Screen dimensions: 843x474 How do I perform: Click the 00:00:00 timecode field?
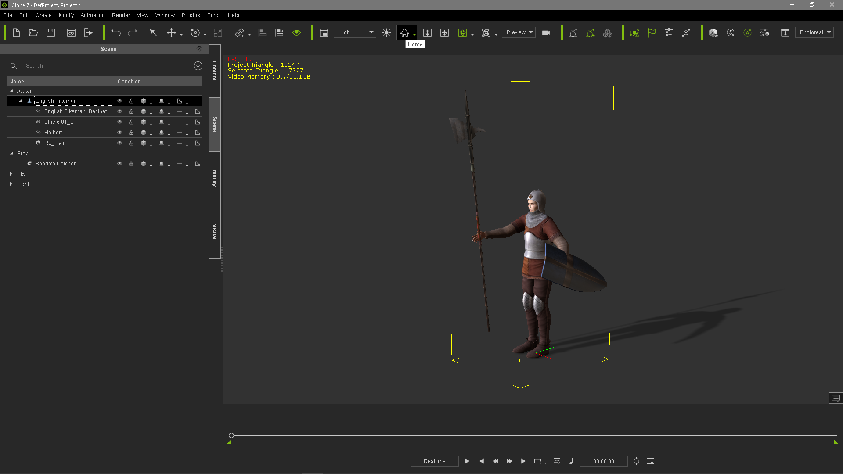tap(603, 461)
